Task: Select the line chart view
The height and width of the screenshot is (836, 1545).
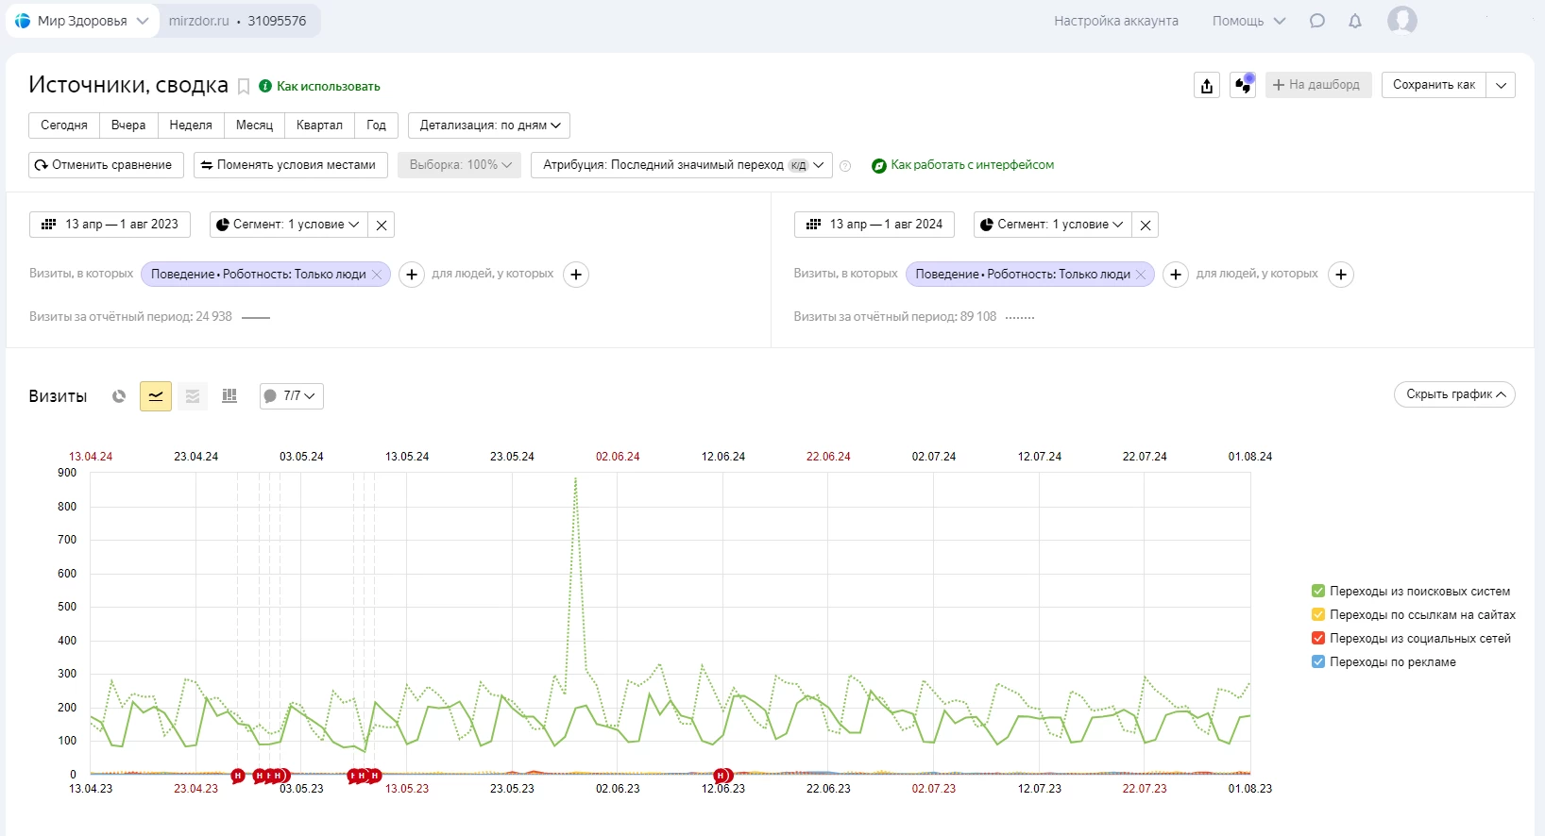Action: coord(156,396)
